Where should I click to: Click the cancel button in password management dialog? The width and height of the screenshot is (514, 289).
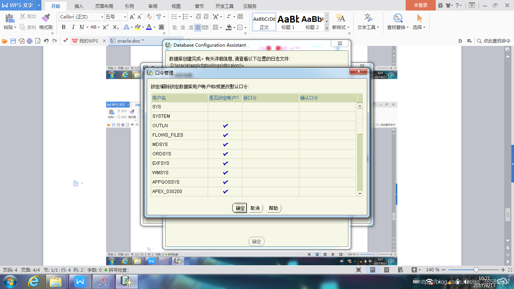tap(255, 208)
